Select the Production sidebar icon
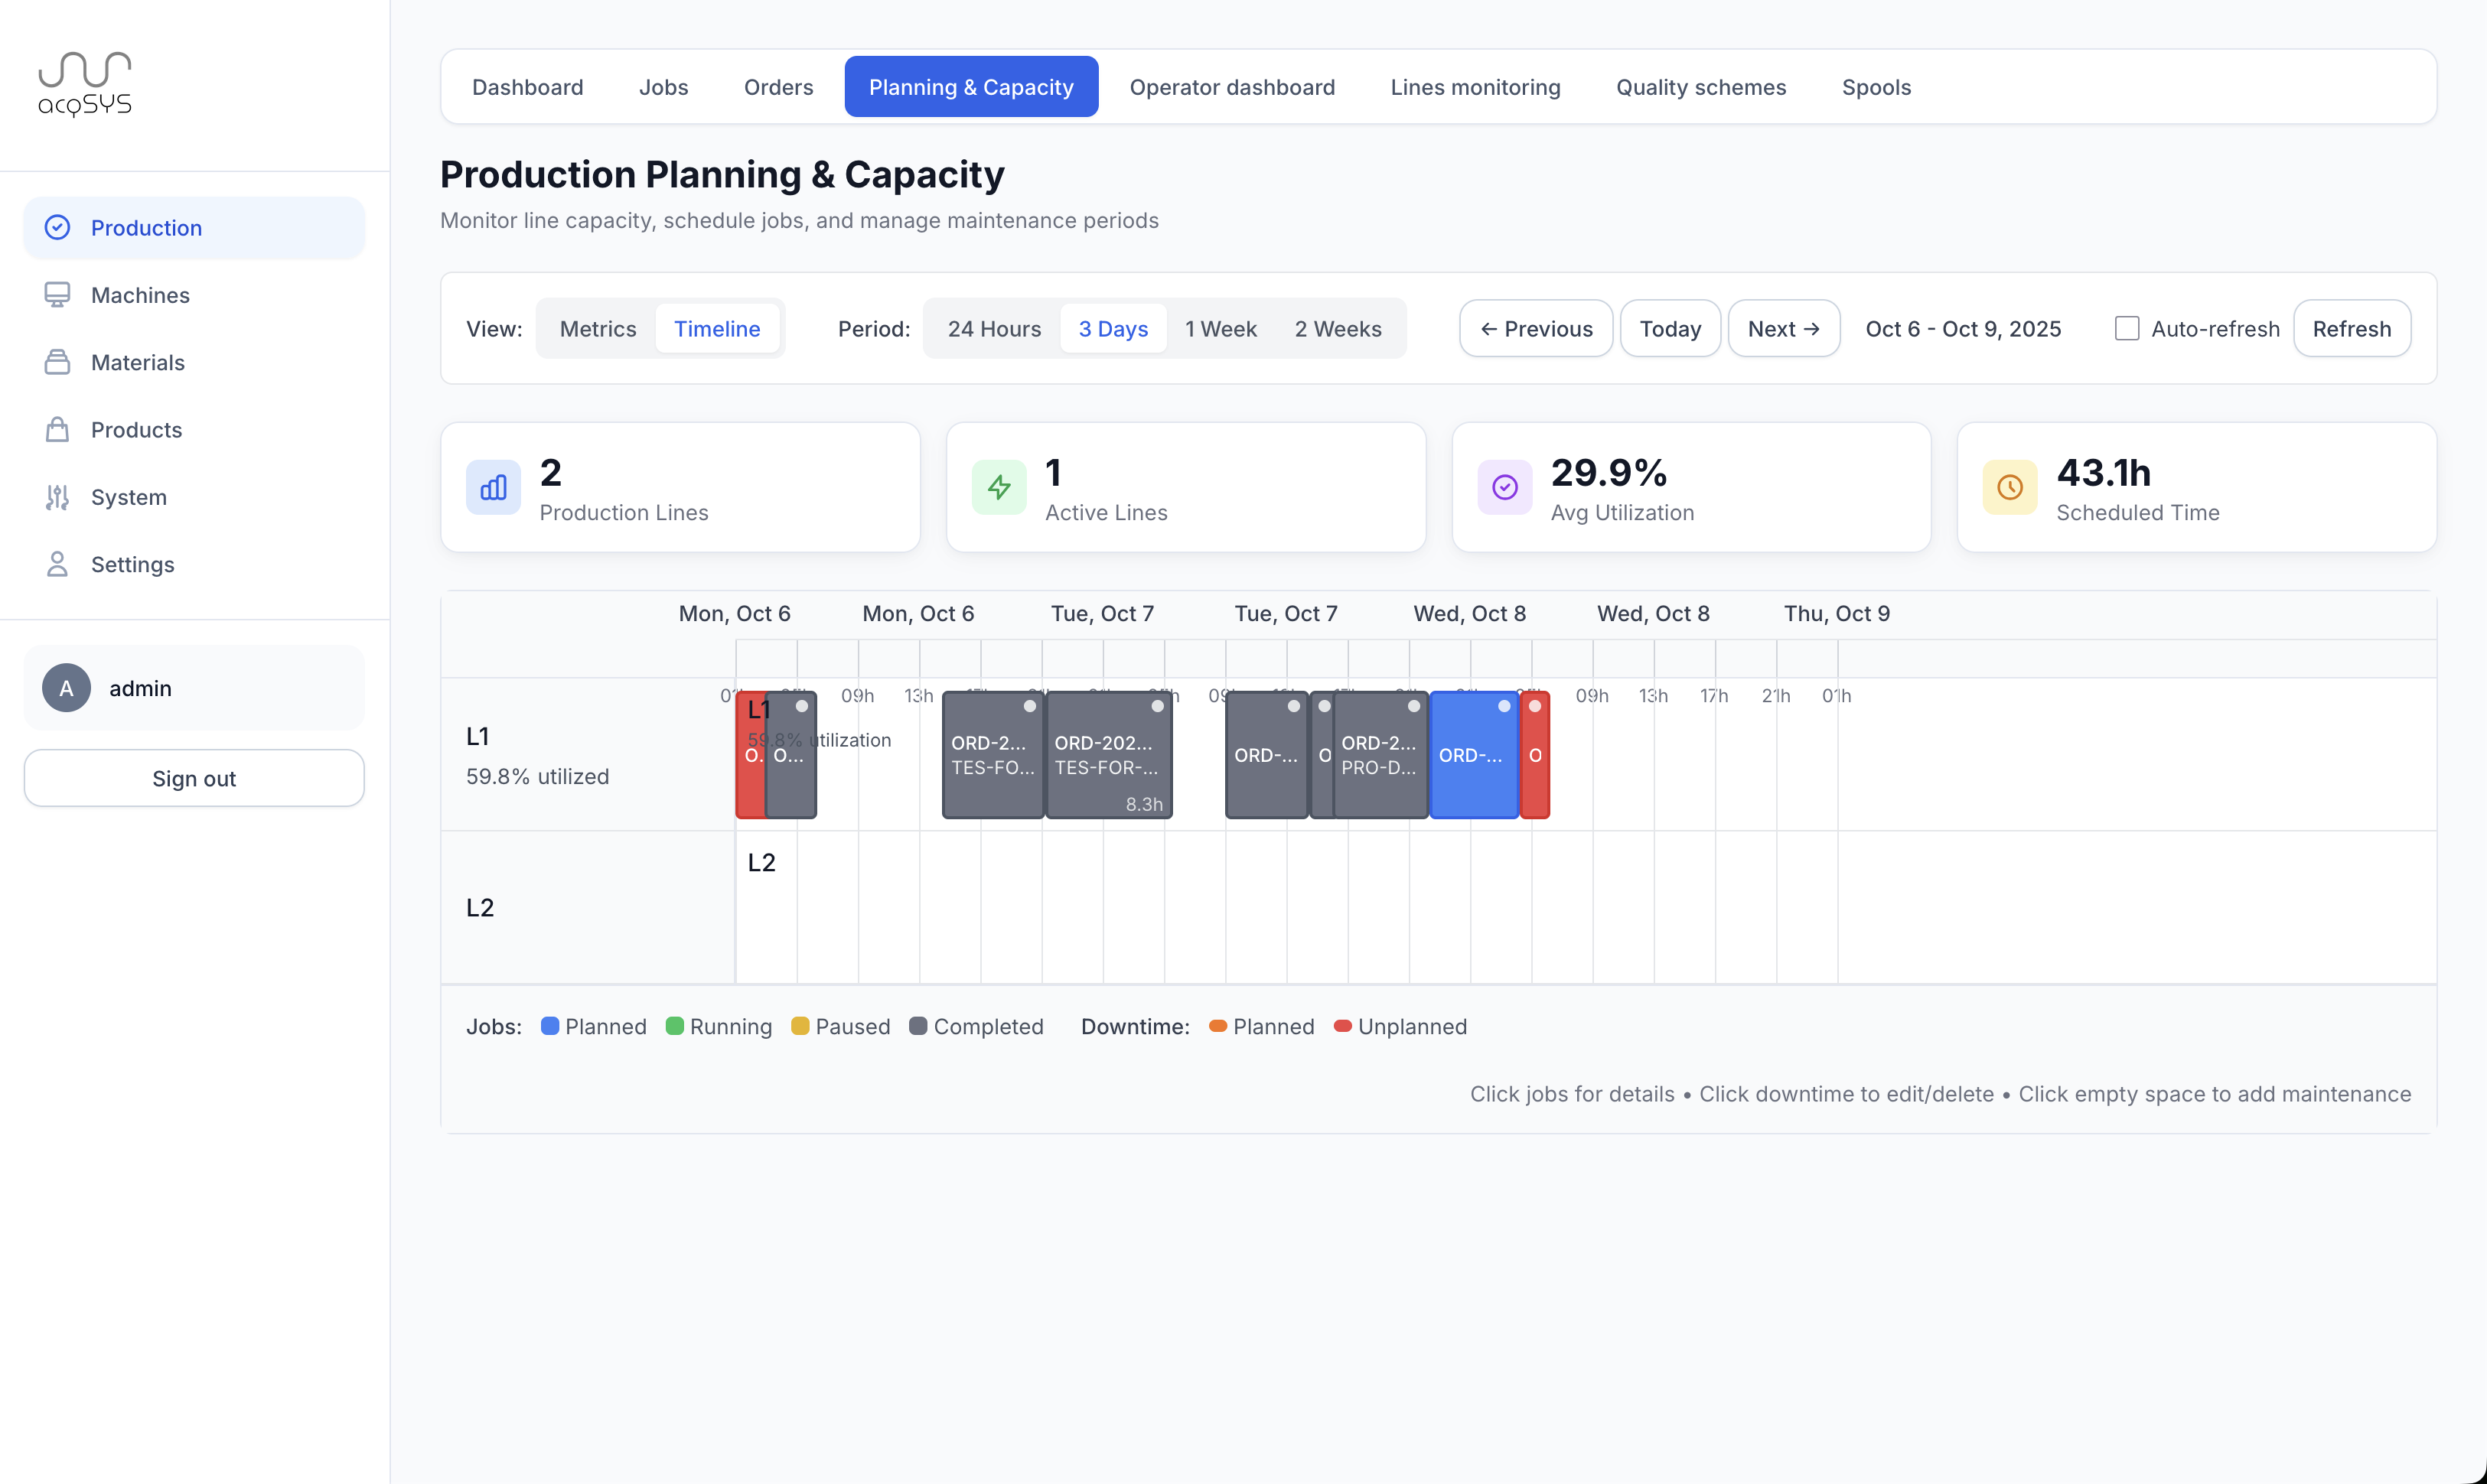This screenshot has height=1484, width=2487. pos(57,227)
